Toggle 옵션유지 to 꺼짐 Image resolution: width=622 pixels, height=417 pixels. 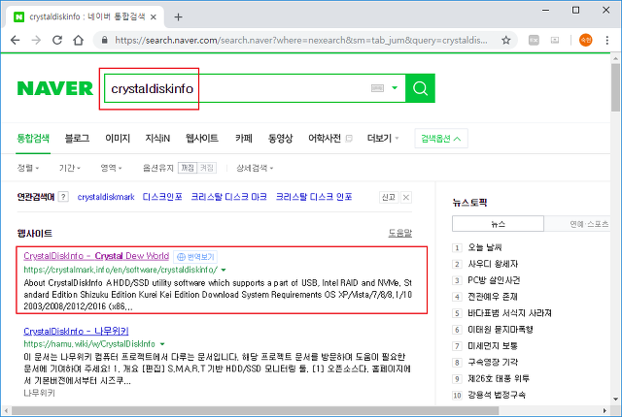(188, 168)
